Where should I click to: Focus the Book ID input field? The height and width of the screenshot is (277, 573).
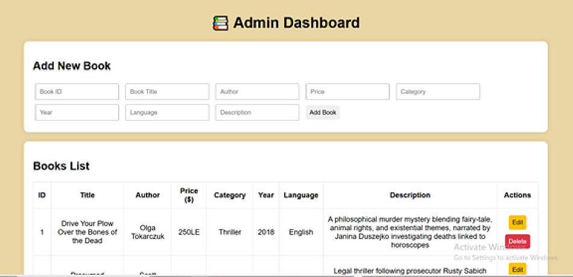[77, 92]
